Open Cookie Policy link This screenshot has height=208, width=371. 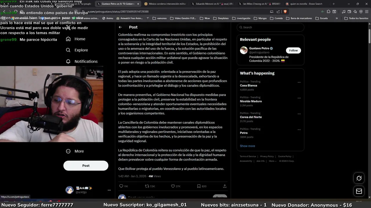pyautogui.click(x=285, y=156)
